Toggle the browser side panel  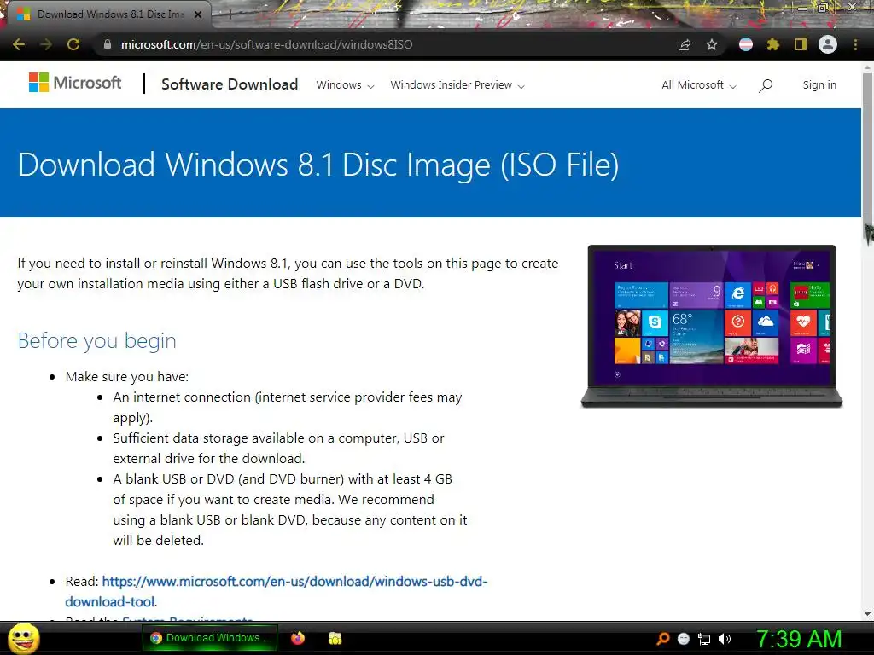click(801, 44)
